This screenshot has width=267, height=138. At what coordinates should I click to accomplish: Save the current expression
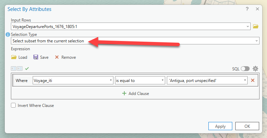coord(41,57)
